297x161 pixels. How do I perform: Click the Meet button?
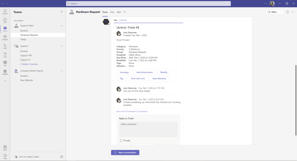(272, 12)
